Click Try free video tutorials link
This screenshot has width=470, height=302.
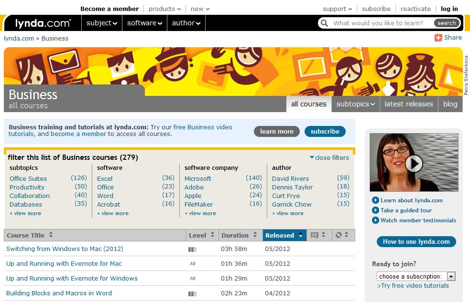413,286
